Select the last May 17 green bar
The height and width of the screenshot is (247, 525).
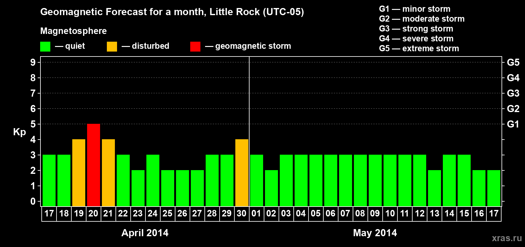coord(494,188)
